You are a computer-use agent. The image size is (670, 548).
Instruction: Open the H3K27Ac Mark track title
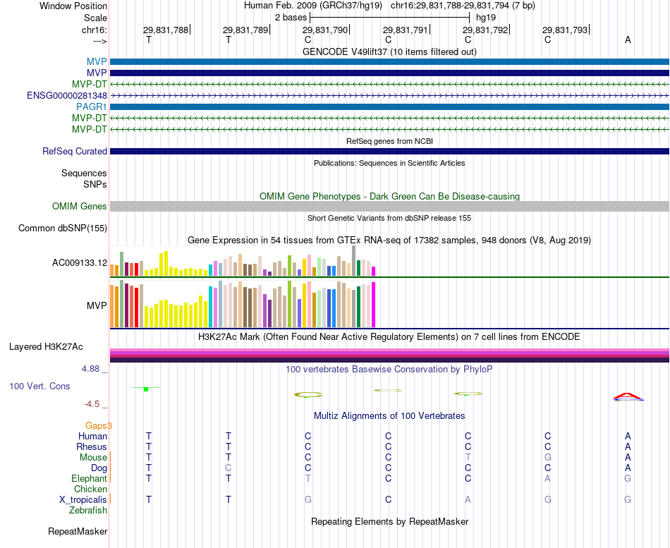[389, 337]
